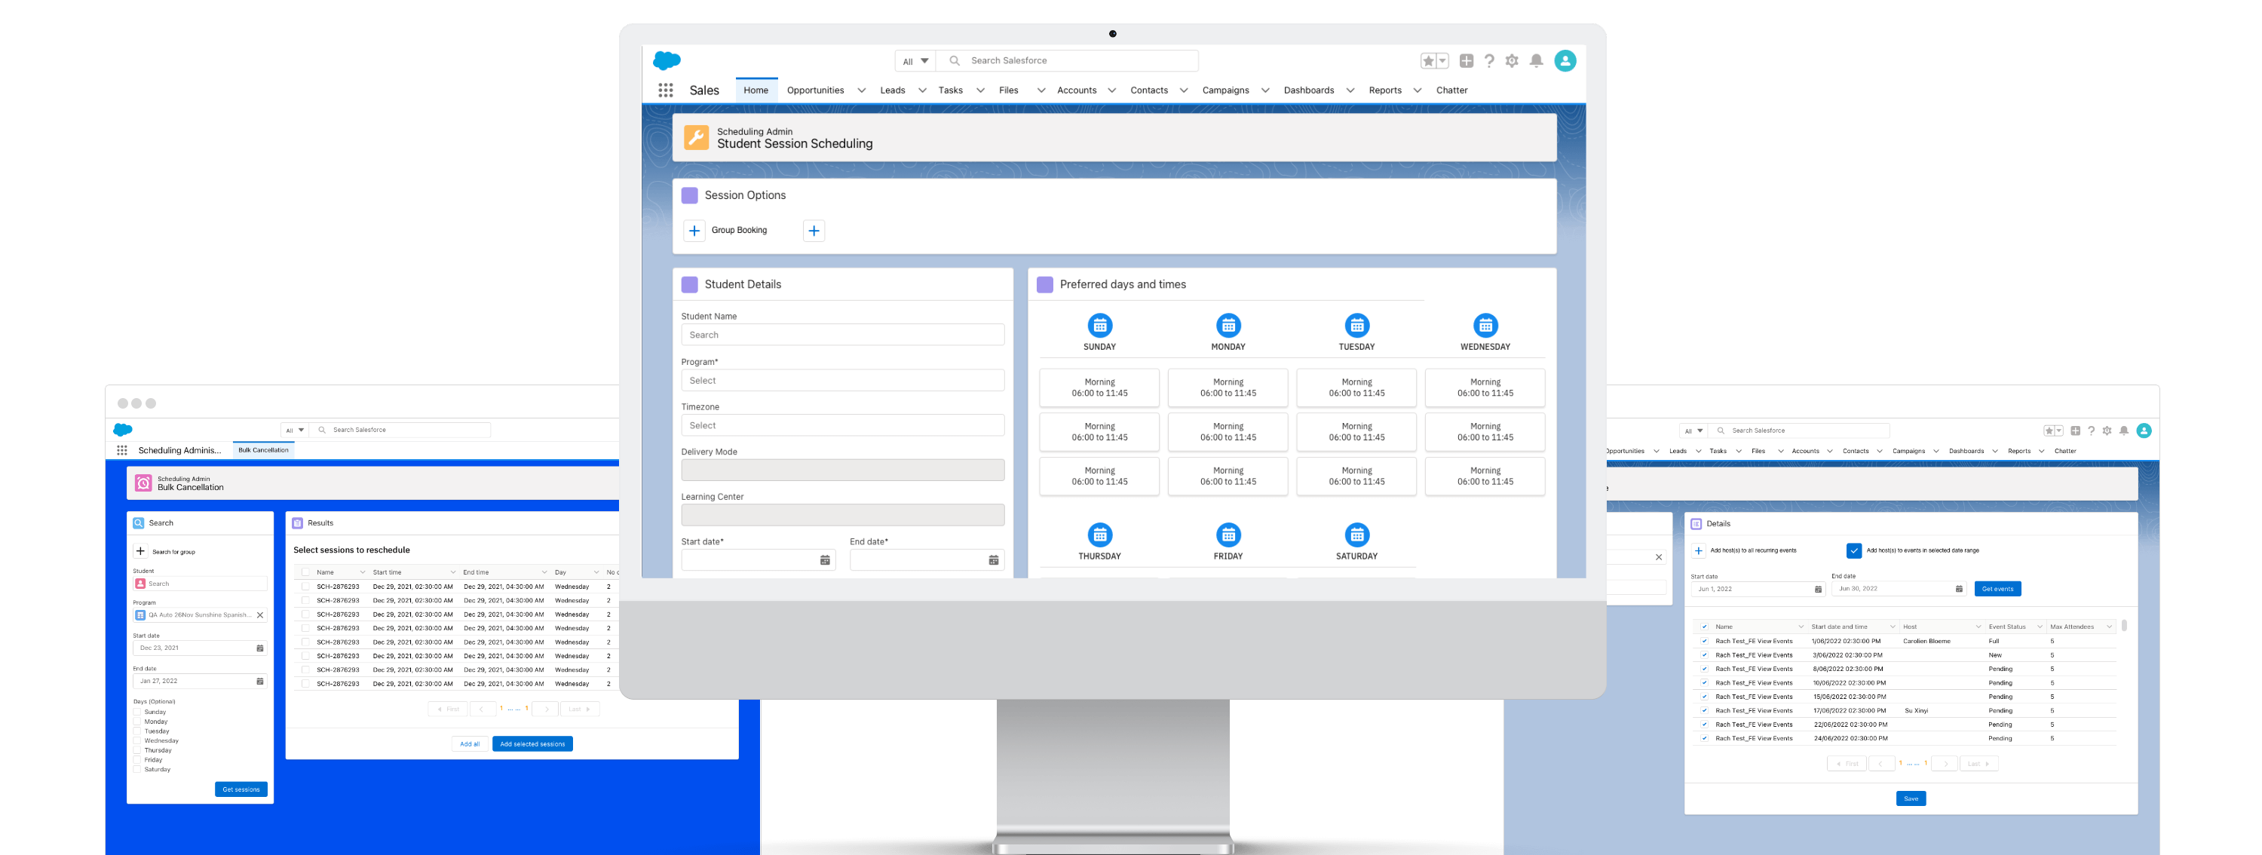
Task: Open the All search scope dropdown, center screen
Action: [915, 60]
